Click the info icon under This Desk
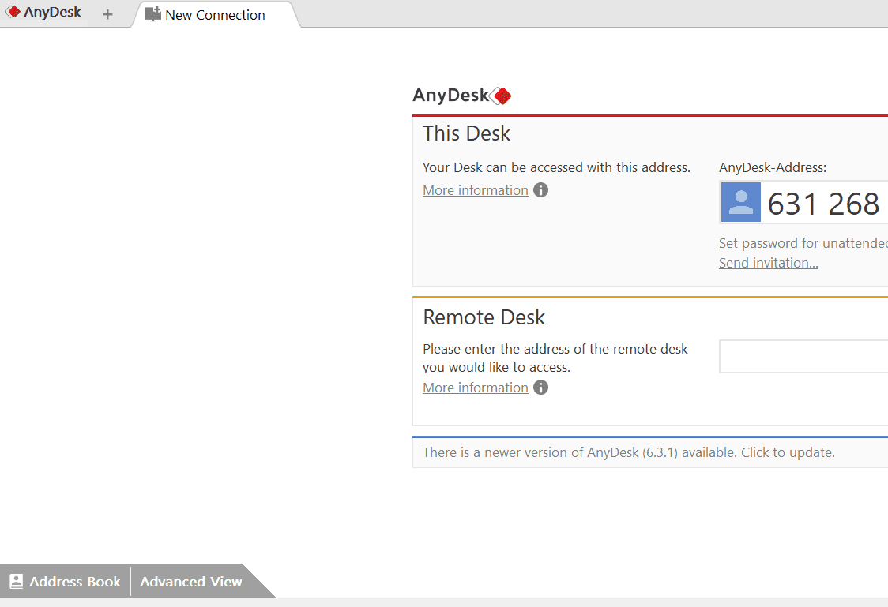The width and height of the screenshot is (888, 607). [x=540, y=190]
